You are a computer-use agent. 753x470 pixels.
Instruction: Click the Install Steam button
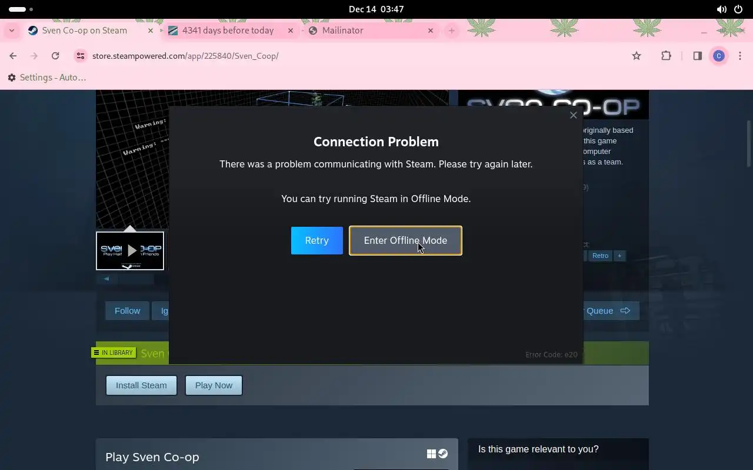[141, 385]
